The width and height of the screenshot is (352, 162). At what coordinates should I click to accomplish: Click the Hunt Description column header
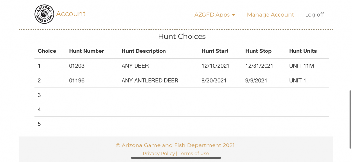tap(144, 51)
